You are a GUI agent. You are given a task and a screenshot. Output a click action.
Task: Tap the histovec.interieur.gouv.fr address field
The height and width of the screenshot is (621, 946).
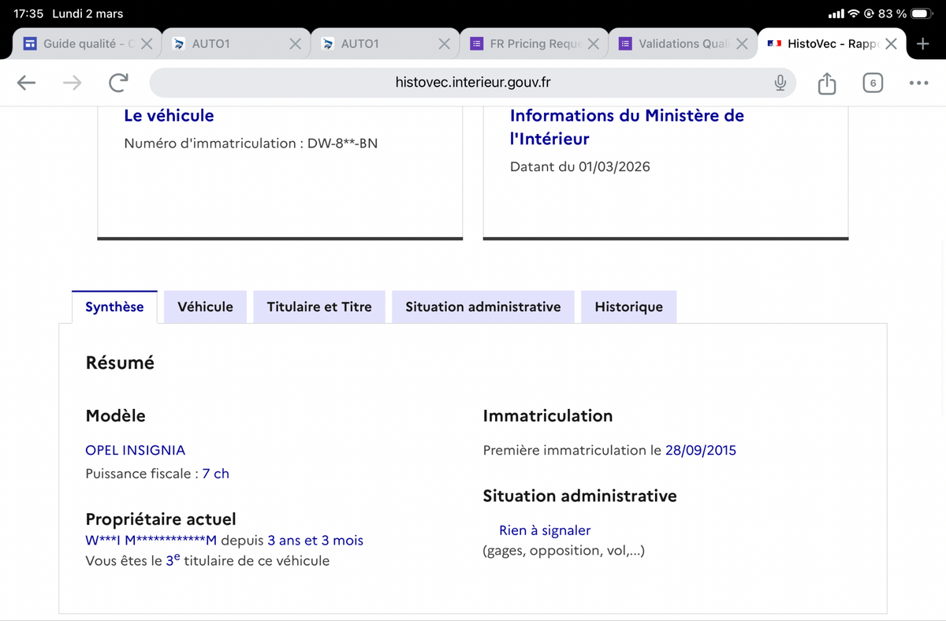[473, 83]
